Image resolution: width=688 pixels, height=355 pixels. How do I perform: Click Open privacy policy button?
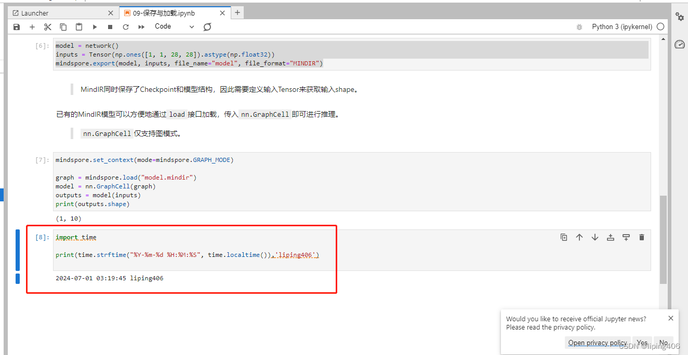point(598,343)
